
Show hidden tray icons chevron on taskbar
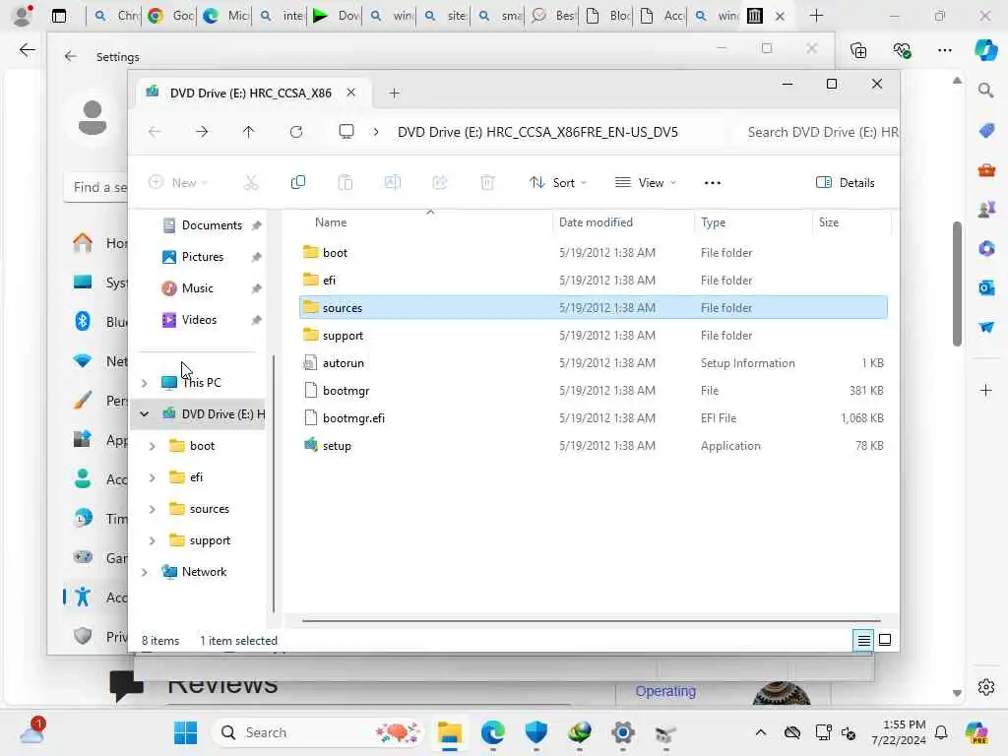point(761,732)
